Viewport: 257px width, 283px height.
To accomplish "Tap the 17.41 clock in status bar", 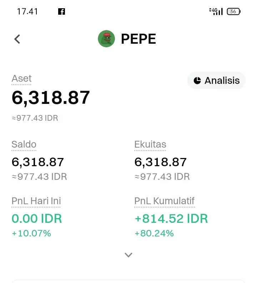I will tap(27, 11).
